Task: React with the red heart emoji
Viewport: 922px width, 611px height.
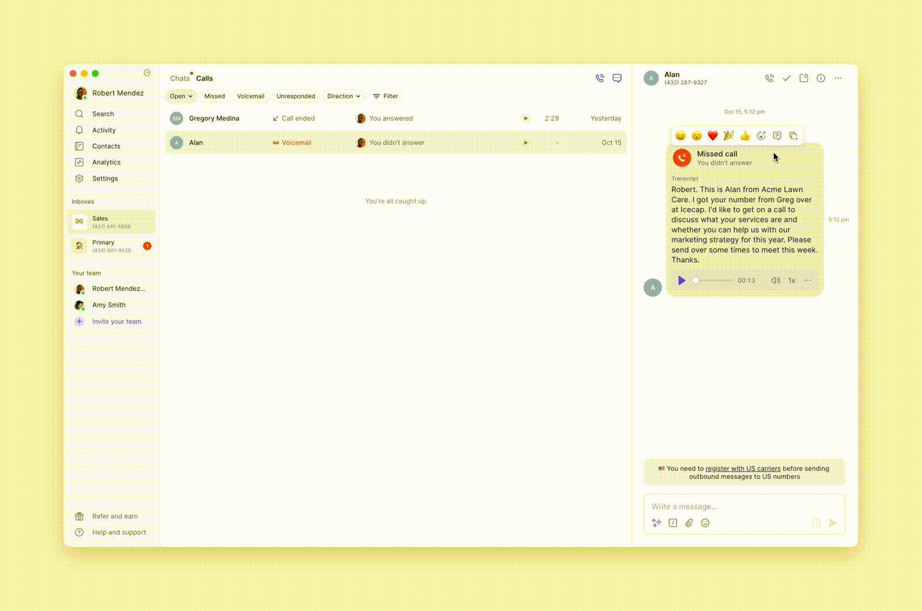Action: pyautogui.click(x=713, y=135)
